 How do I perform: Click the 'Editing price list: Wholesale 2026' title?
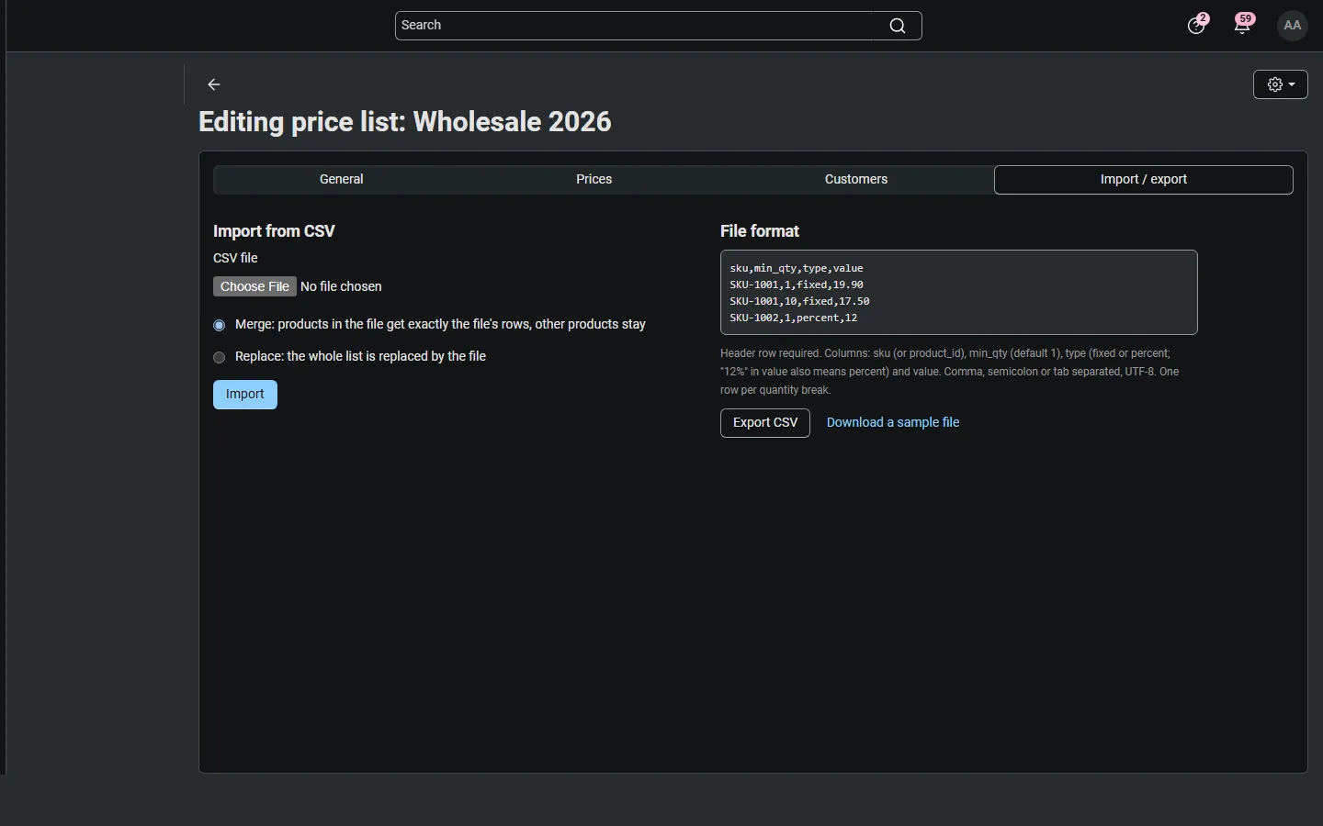(405, 122)
